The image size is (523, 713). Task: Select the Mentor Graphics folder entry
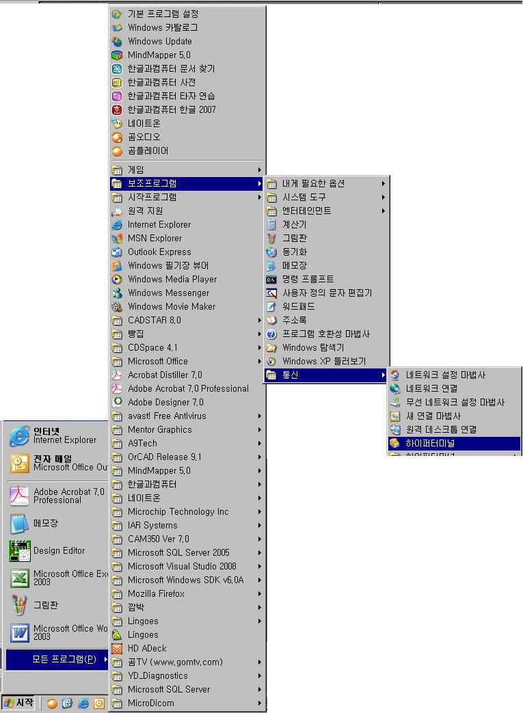[187, 430]
